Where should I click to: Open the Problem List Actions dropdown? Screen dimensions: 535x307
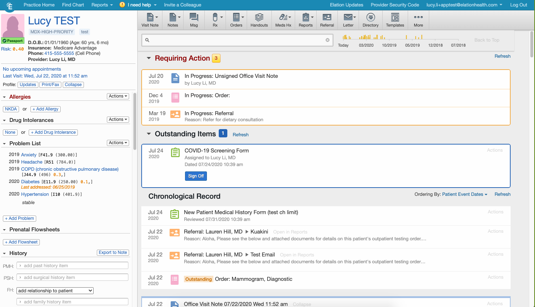pyautogui.click(x=118, y=143)
